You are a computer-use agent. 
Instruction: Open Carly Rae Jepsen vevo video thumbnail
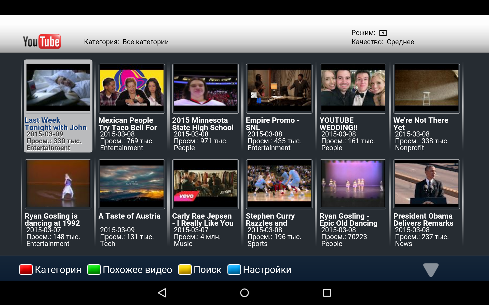pos(206,184)
